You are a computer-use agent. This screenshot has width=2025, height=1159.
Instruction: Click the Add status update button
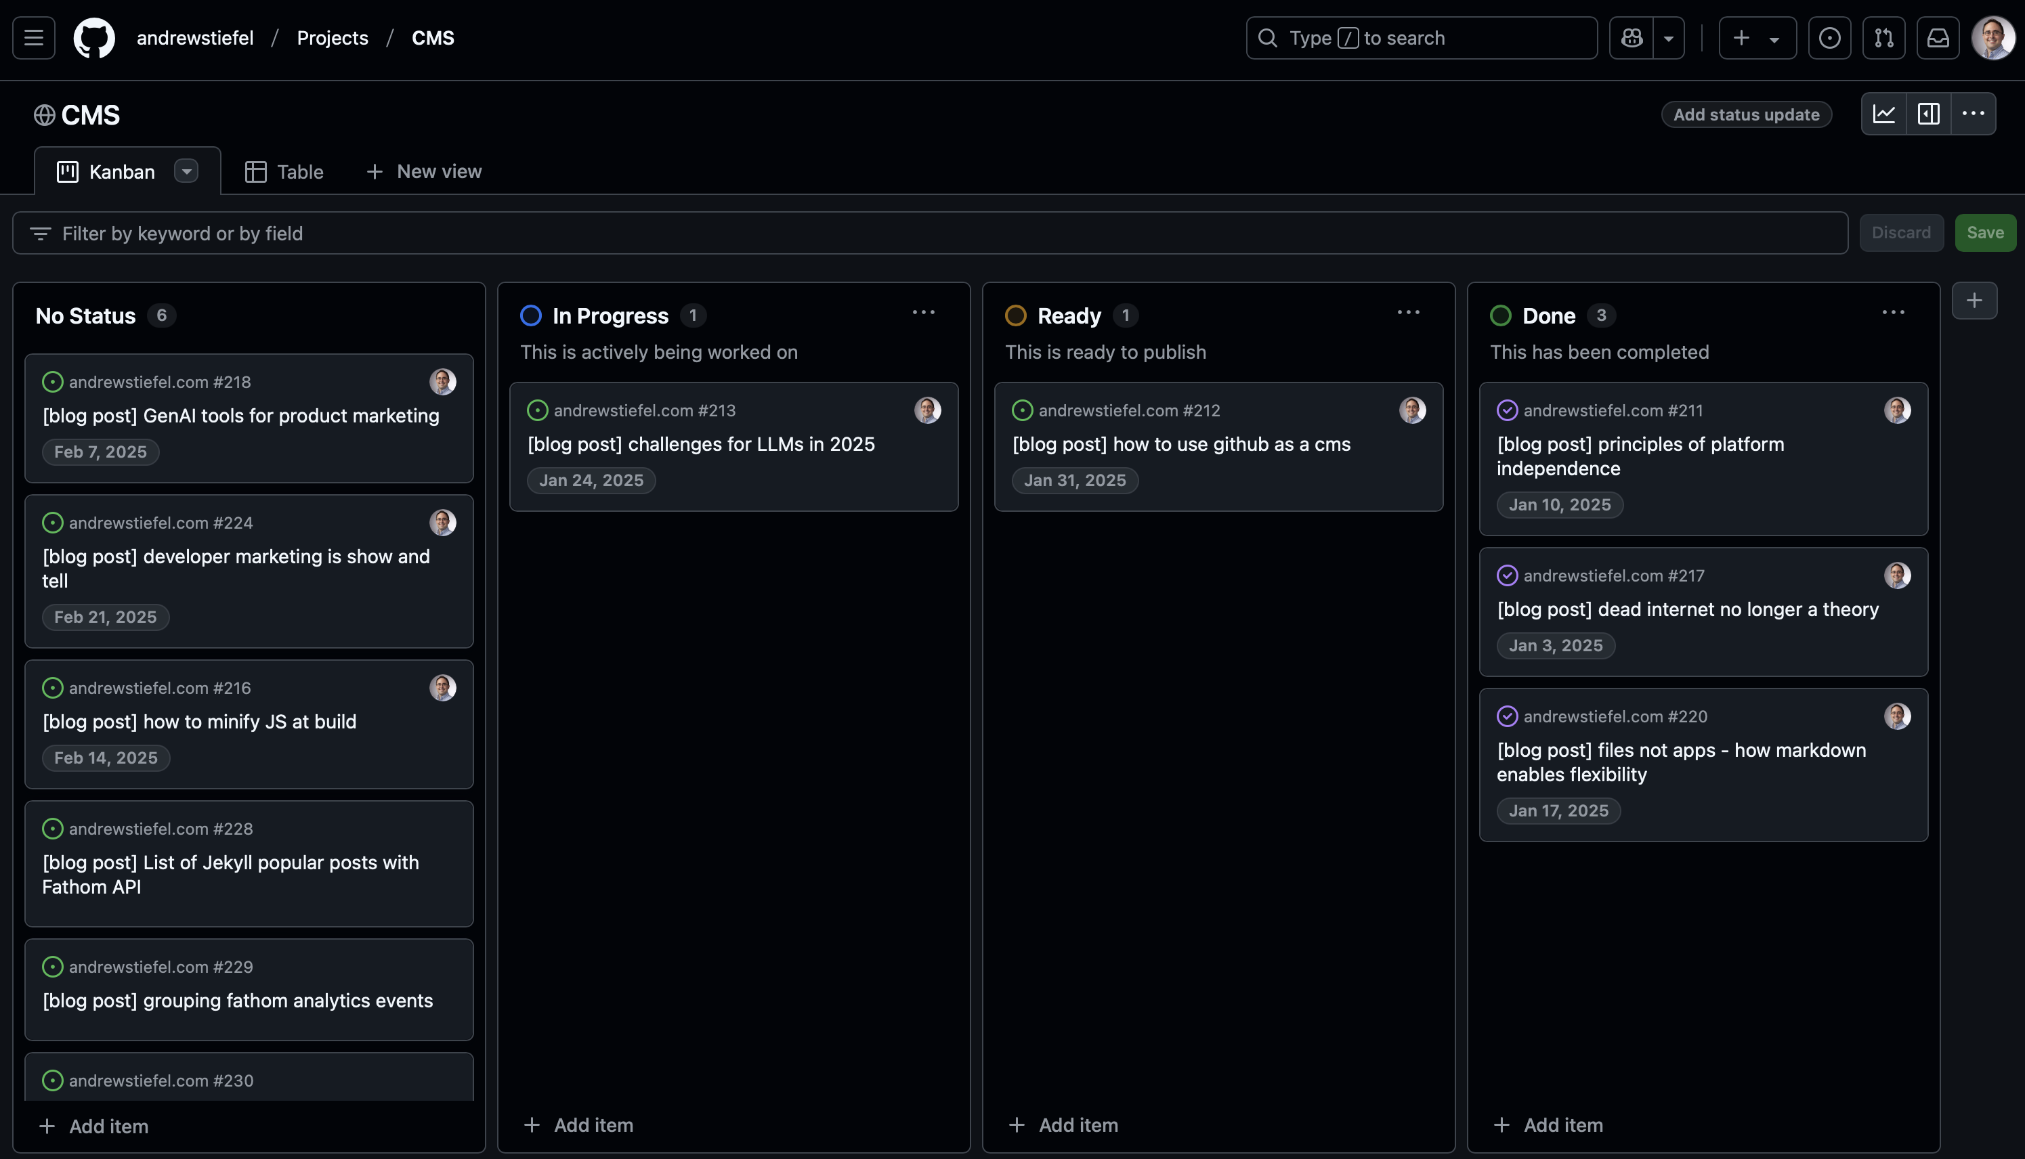[x=1746, y=114]
